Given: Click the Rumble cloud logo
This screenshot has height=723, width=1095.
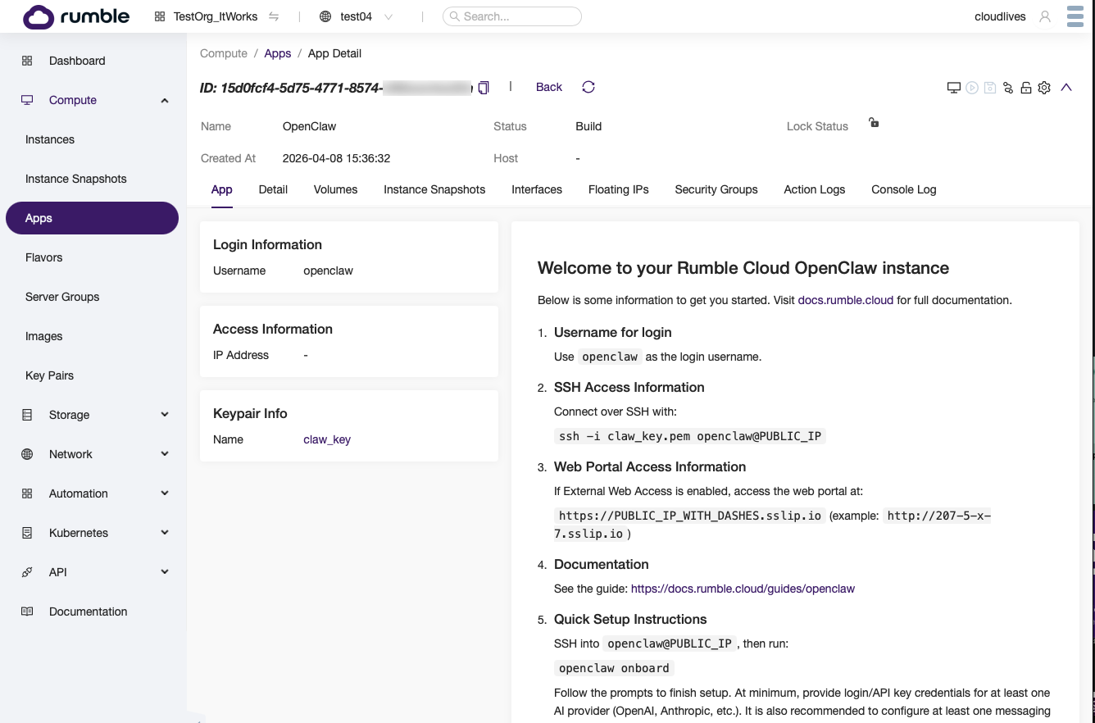Looking at the screenshot, I should (x=76, y=16).
